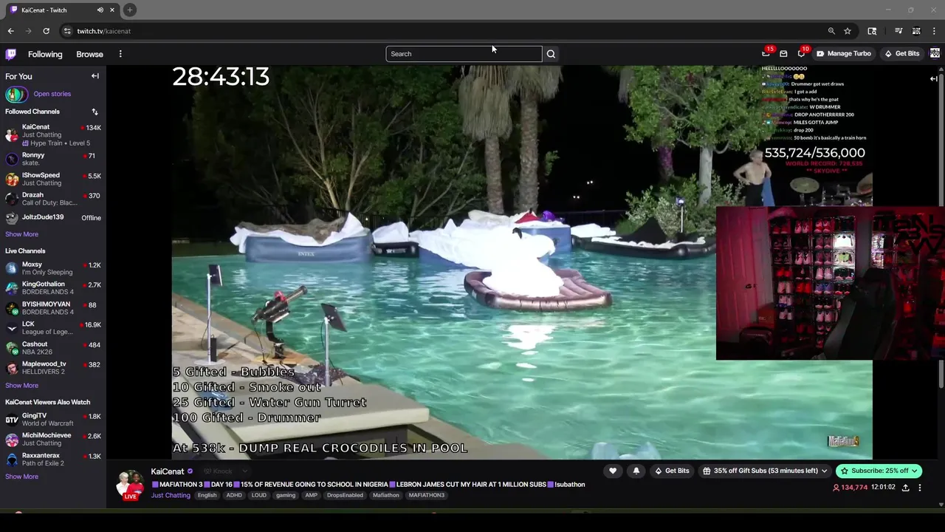Open the IShowSpeed channel in sidebar
945x532 pixels.
pos(53,179)
